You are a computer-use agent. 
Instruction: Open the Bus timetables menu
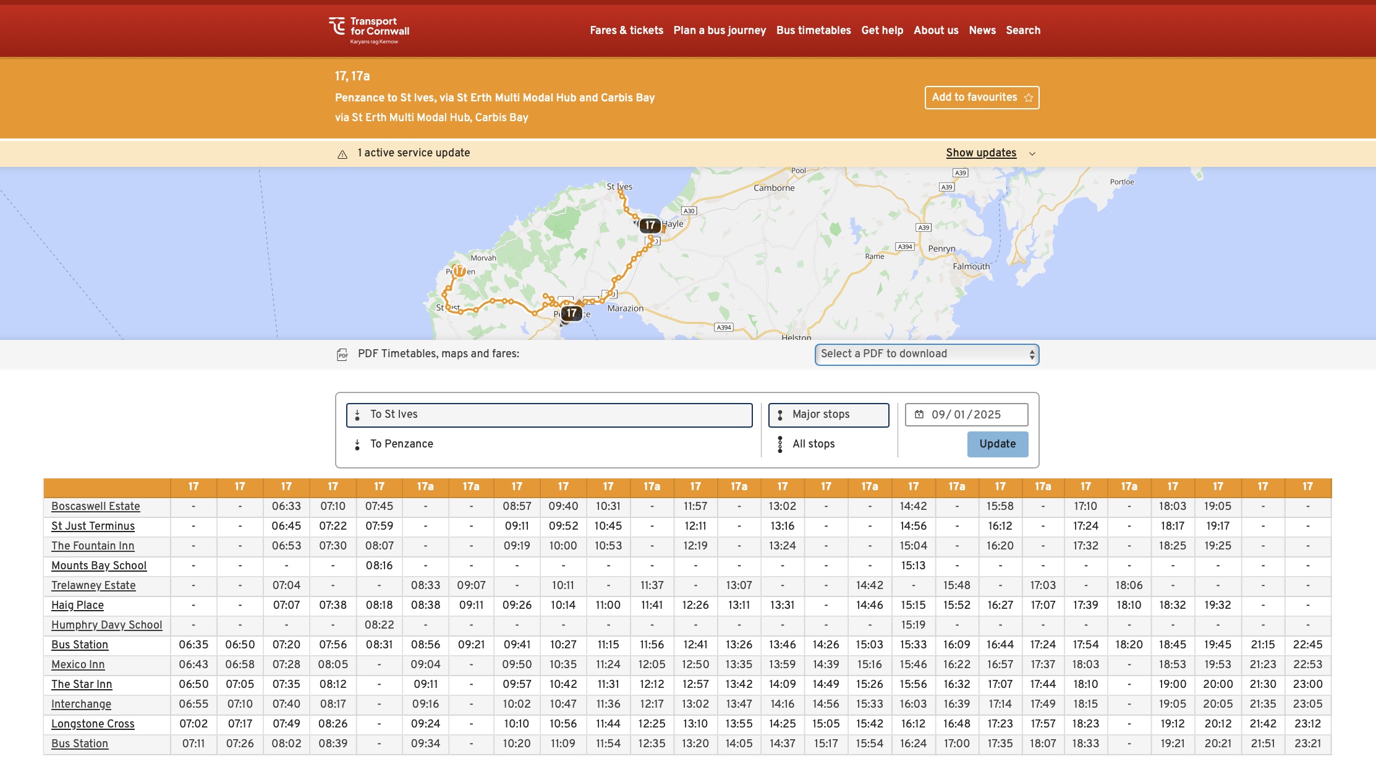[x=813, y=30]
